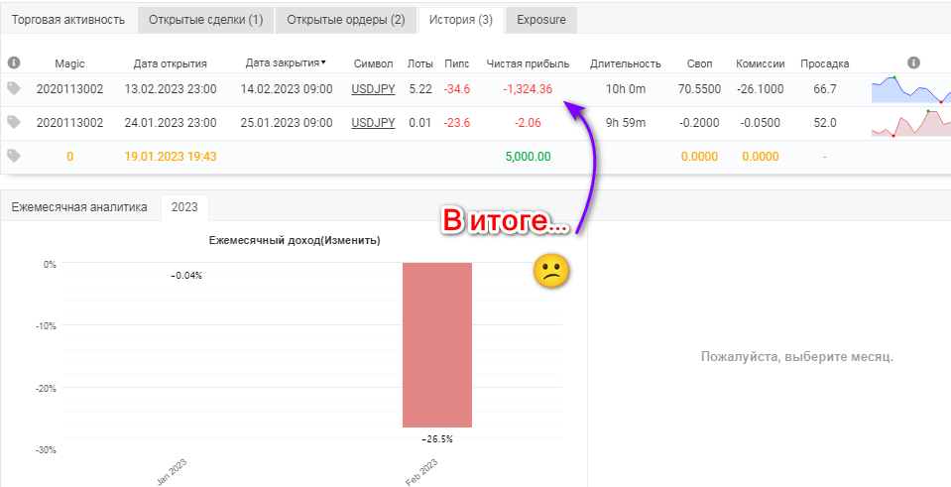Click the -26.1000 commission value
This screenshot has height=487, width=951.
coord(759,89)
